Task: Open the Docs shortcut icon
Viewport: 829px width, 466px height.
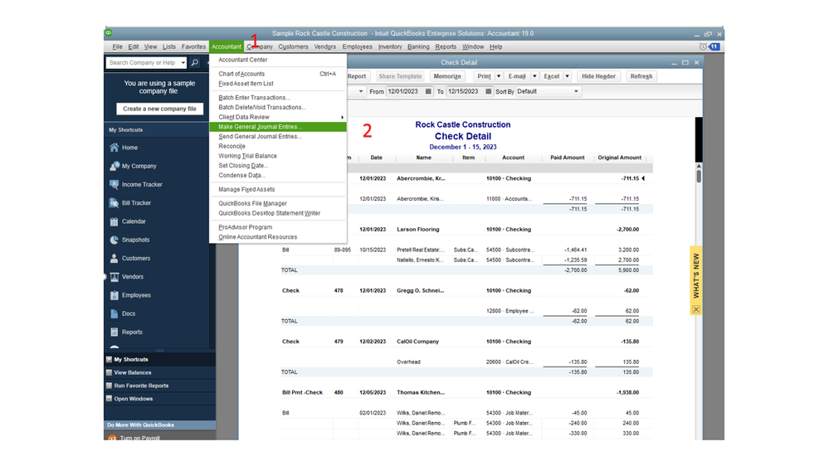Action: [x=115, y=313]
